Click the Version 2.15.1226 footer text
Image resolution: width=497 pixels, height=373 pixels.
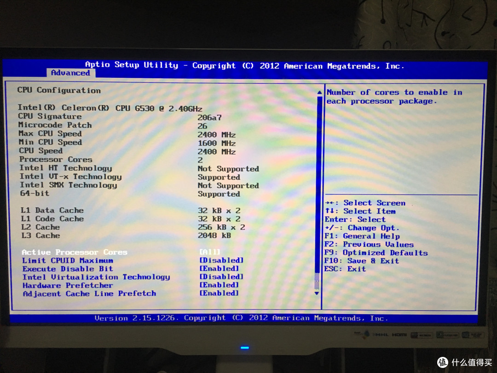[x=241, y=318]
